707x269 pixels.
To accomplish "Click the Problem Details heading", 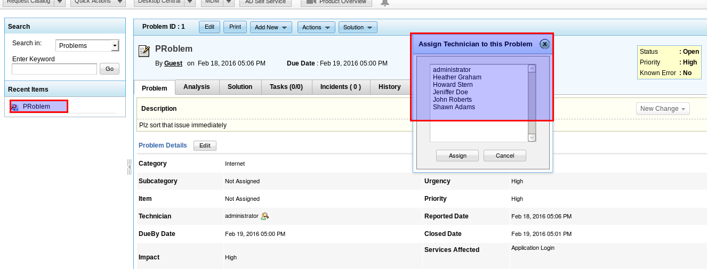I will (x=163, y=145).
